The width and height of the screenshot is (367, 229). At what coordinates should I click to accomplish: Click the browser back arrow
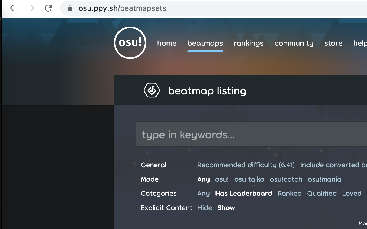point(13,8)
